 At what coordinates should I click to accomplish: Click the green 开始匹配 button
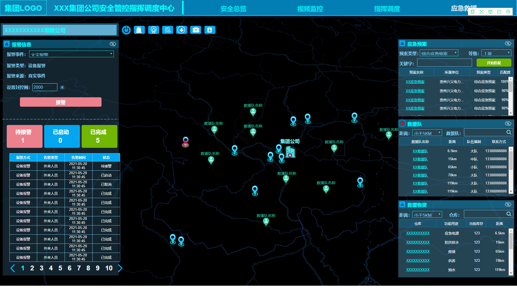pos(494,63)
